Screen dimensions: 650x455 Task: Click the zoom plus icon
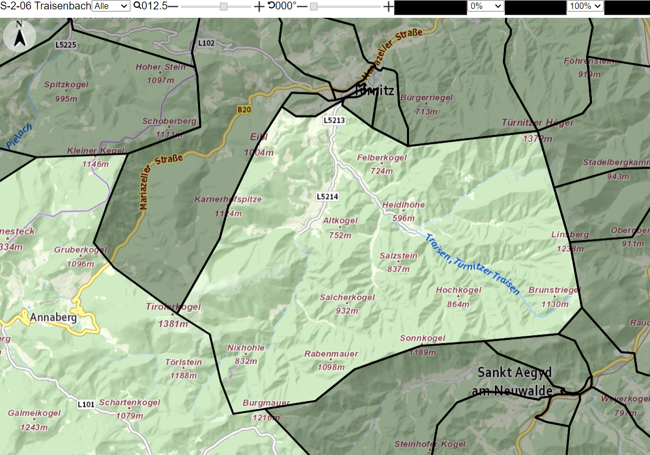click(259, 6)
